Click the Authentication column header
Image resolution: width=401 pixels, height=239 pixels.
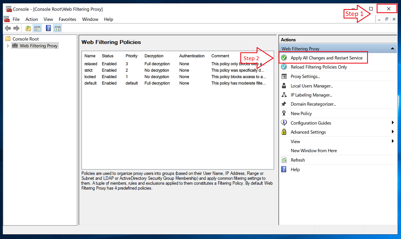(192, 56)
